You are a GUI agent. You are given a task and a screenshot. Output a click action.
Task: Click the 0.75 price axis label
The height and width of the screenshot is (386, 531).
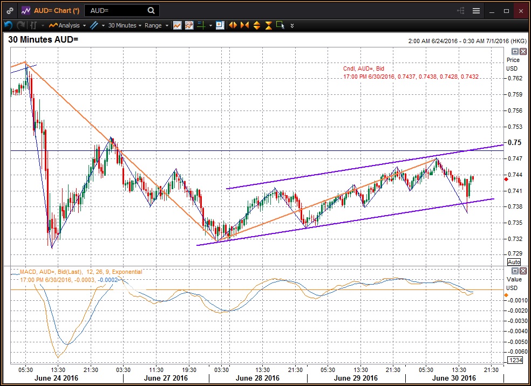(515, 142)
